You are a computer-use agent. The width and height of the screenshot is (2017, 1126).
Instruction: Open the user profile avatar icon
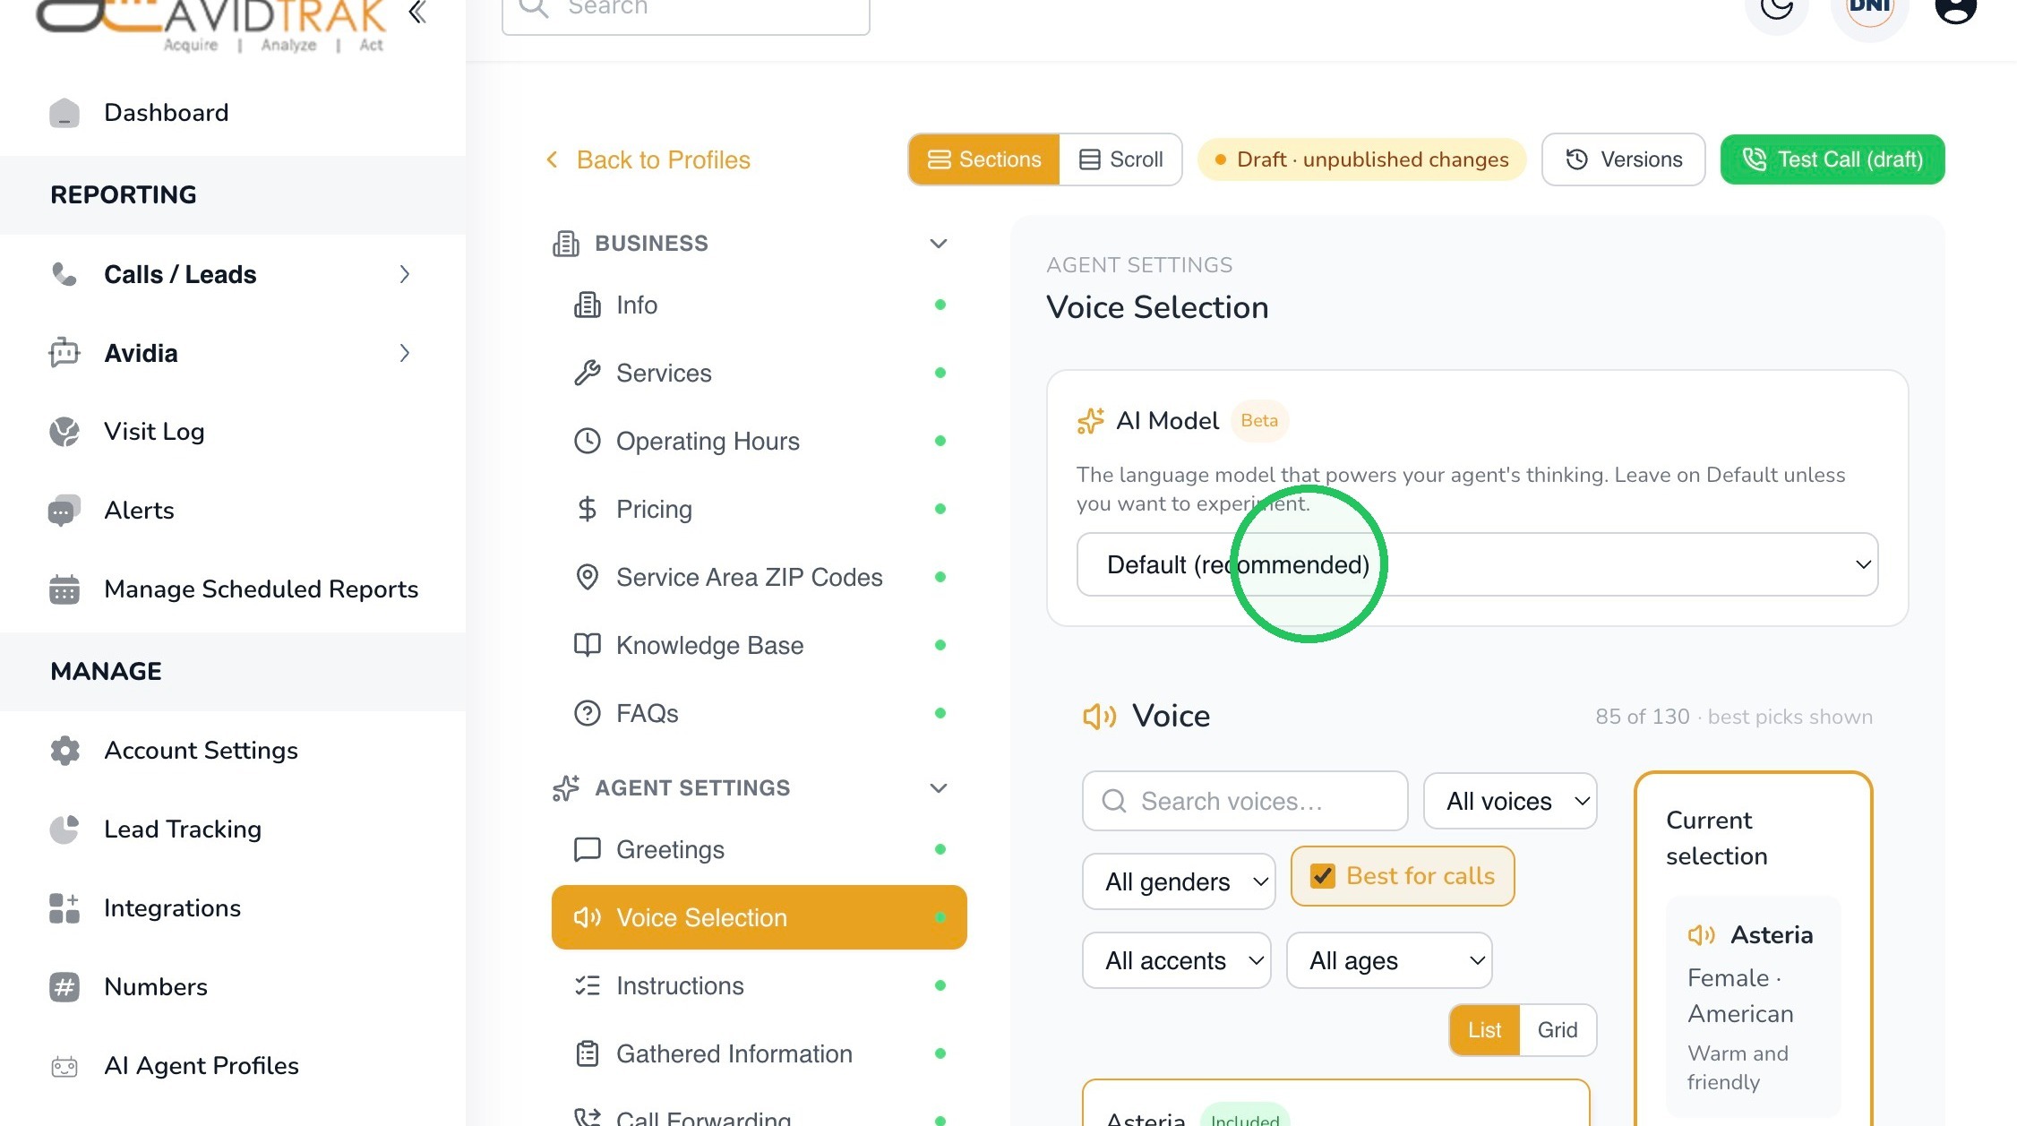pos(1955,9)
